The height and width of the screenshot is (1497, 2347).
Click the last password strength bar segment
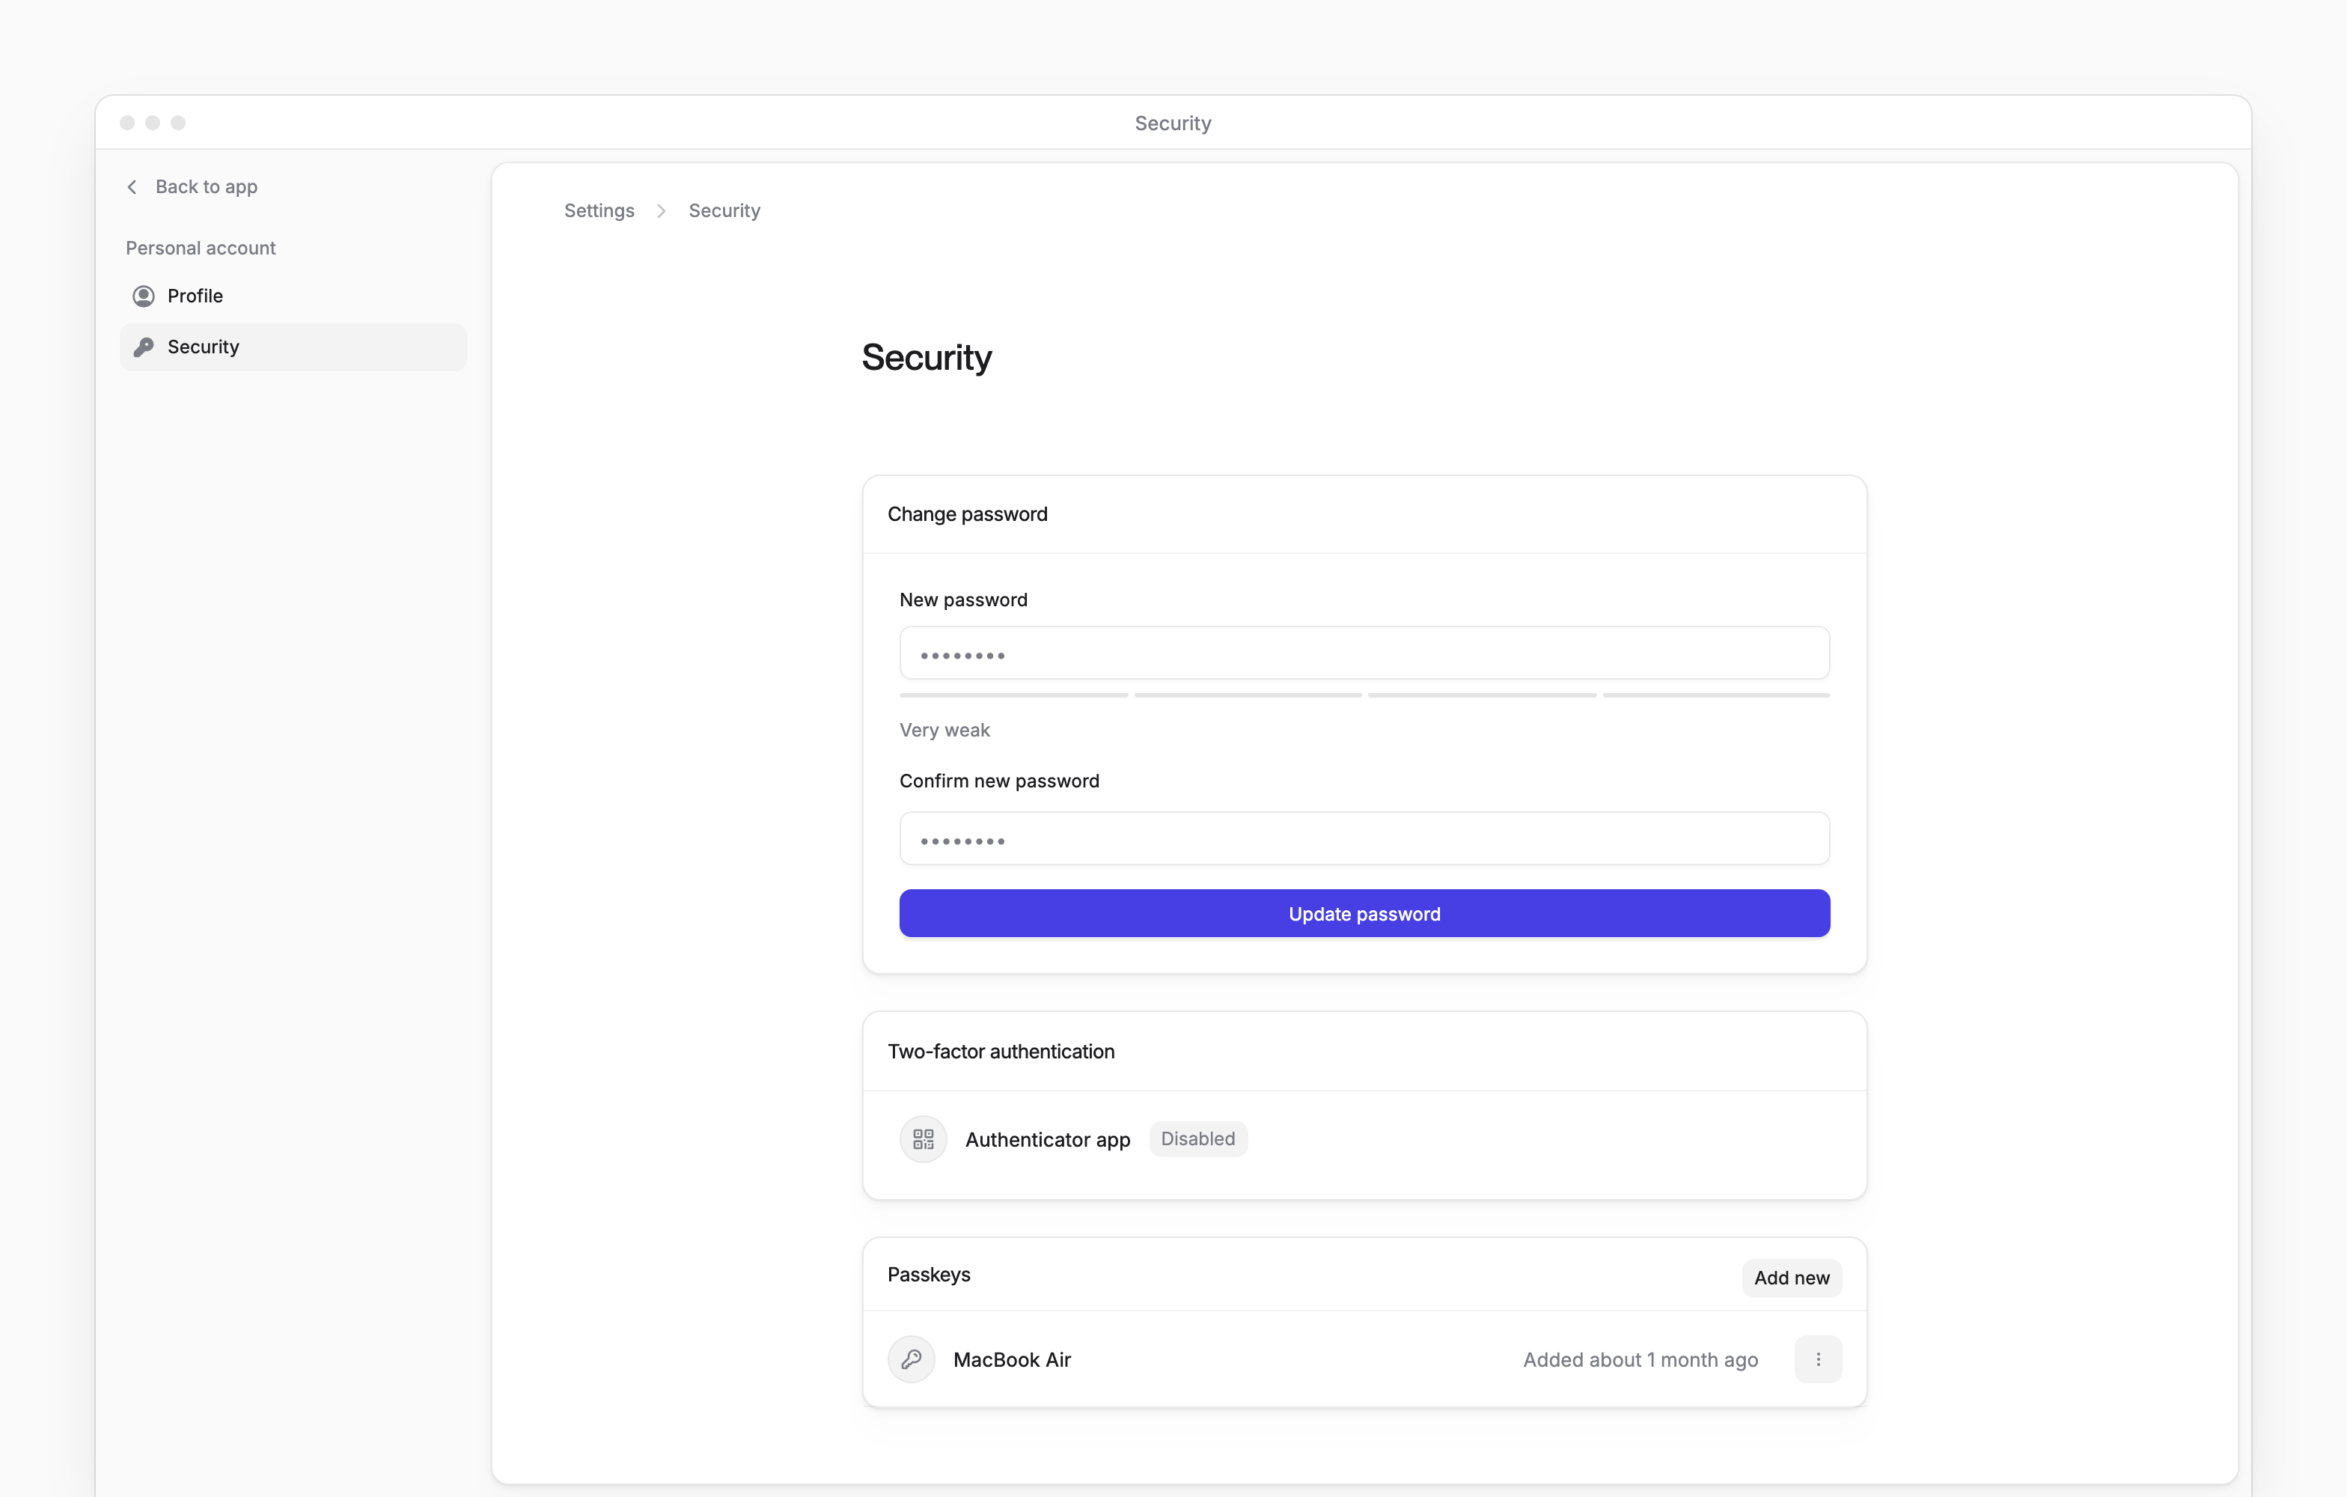(x=1716, y=695)
